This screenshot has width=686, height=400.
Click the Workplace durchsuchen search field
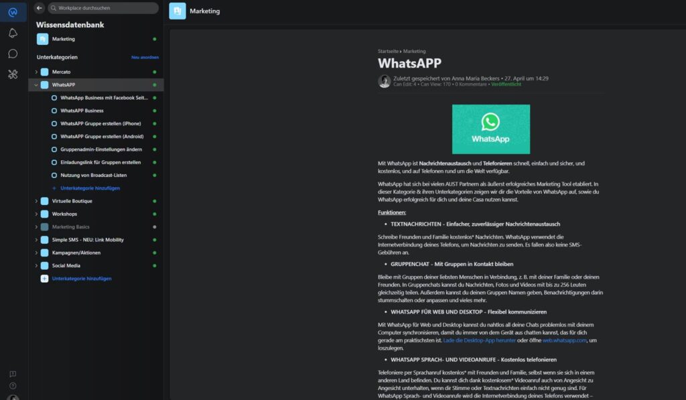tap(104, 8)
